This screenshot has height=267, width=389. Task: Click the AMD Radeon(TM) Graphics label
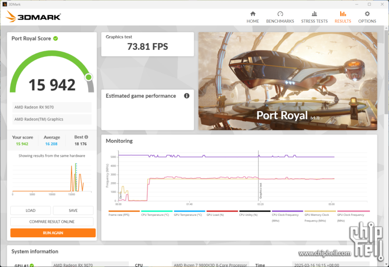[52, 119]
